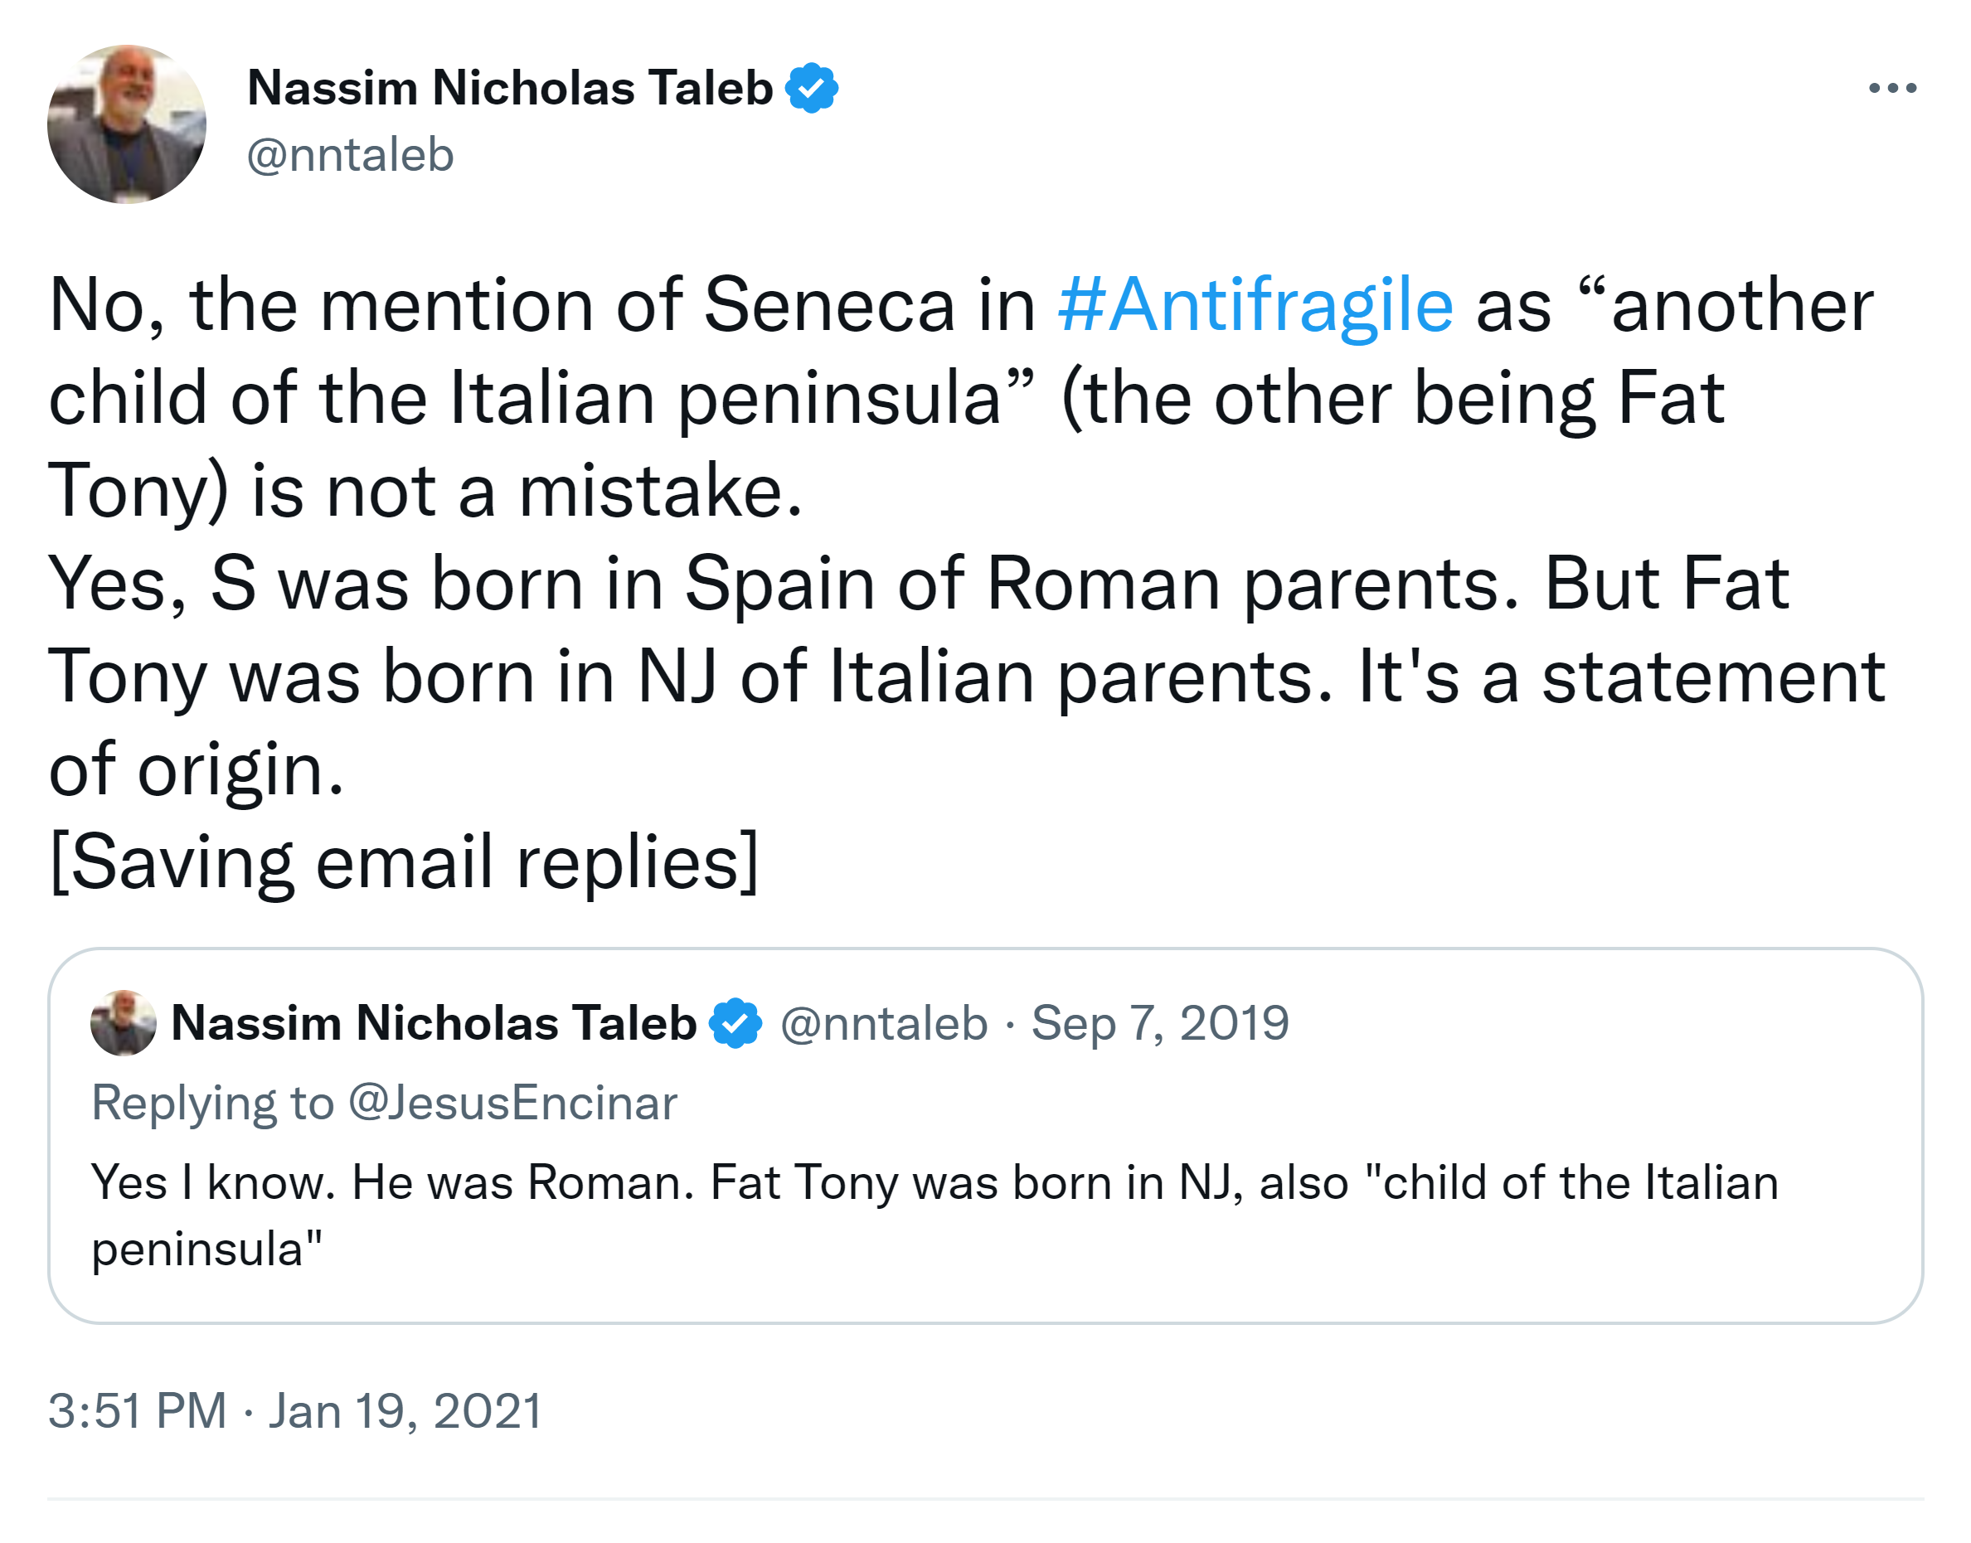Click the 'It's a statement of origin' sentence
Screen dimensions: 1971x1543
click(x=1620, y=677)
